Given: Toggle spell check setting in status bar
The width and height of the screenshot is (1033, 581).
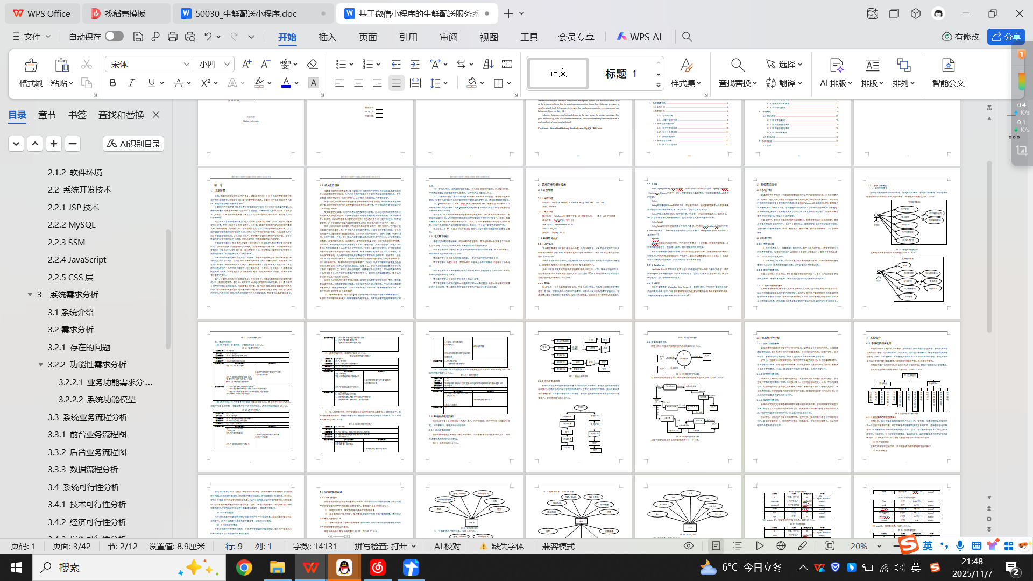Looking at the screenshot, I should click(x=385, y=546).
